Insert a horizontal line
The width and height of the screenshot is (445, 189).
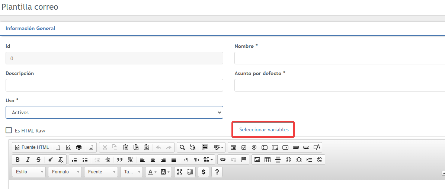278,160
